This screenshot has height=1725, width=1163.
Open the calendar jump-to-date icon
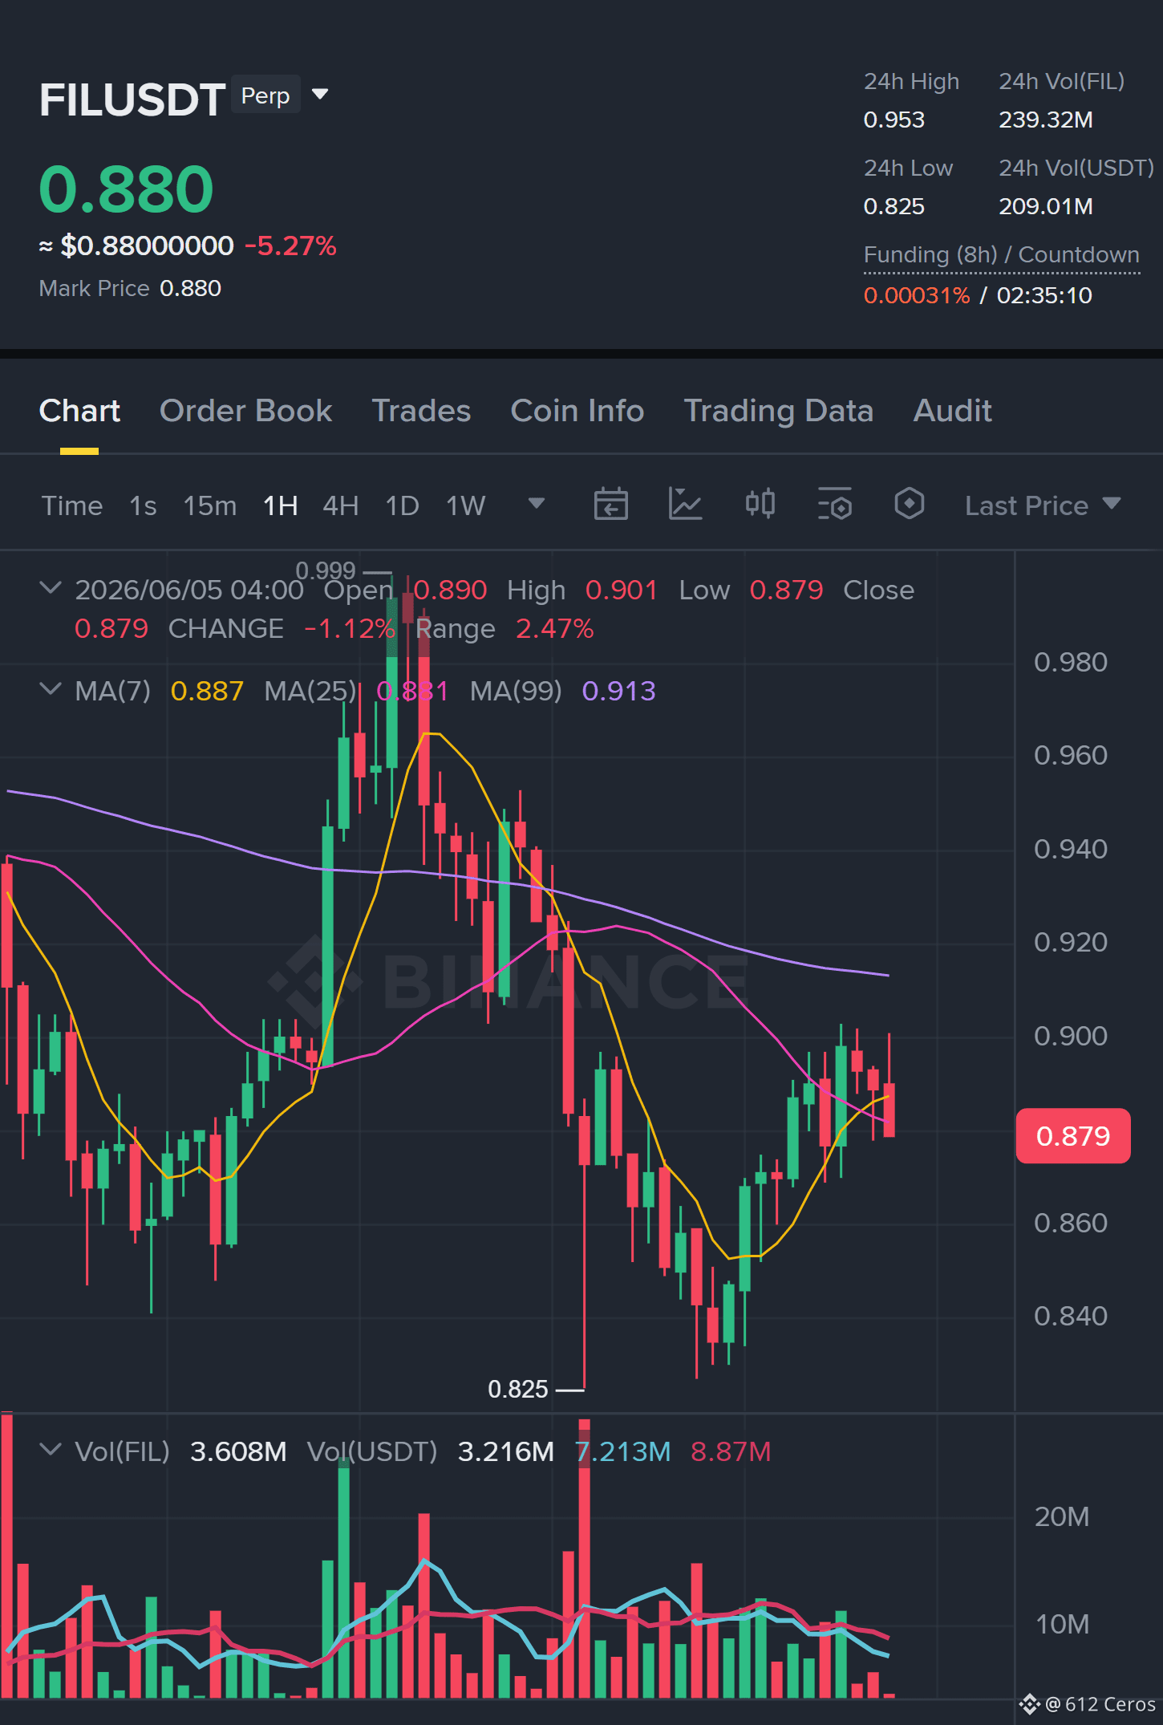610,505
